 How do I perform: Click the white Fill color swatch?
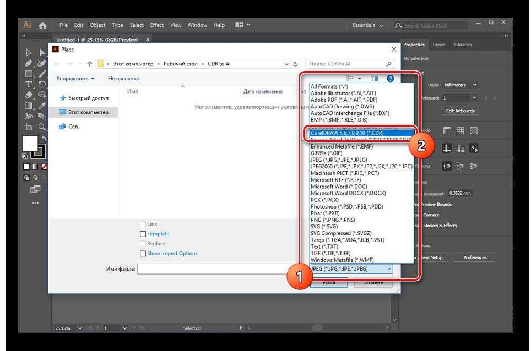tap(30, 143)
